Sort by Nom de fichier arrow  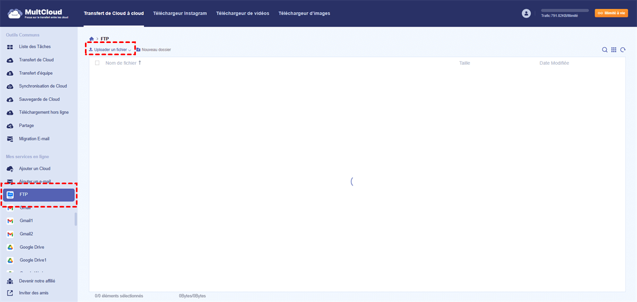(140, 63)
